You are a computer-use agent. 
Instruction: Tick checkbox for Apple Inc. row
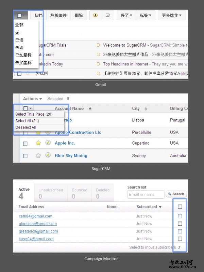click(25, 143)
